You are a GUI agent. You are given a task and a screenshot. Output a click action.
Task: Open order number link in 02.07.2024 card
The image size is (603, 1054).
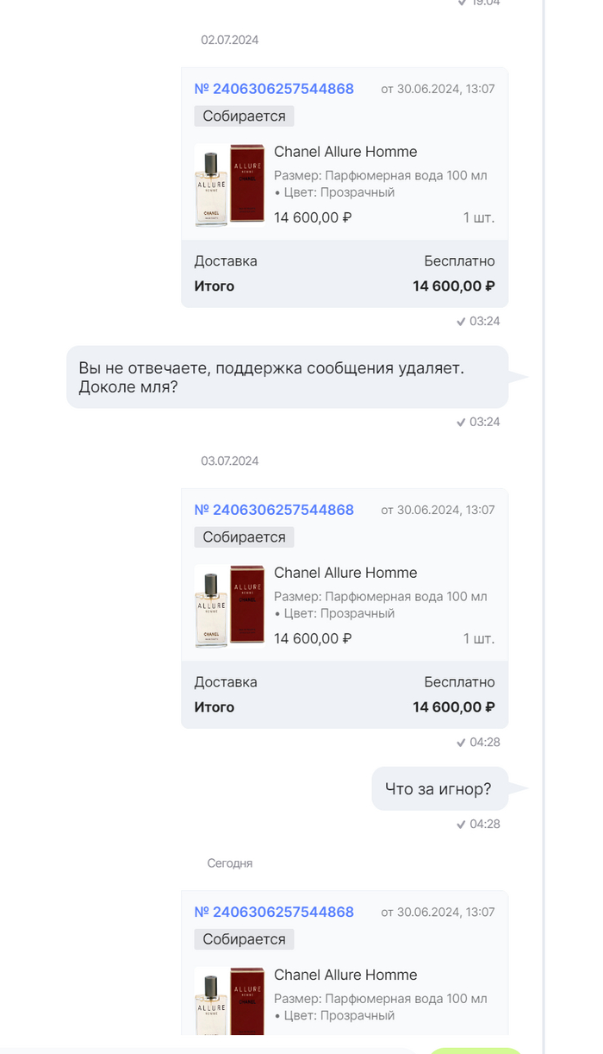(274, 89)
